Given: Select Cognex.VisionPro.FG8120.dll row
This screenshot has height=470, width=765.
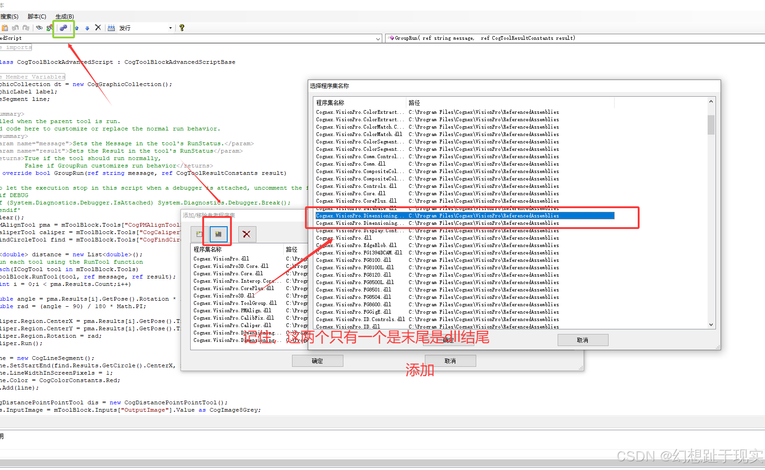Looking at the screenshot, I should (x=465, y=275).
